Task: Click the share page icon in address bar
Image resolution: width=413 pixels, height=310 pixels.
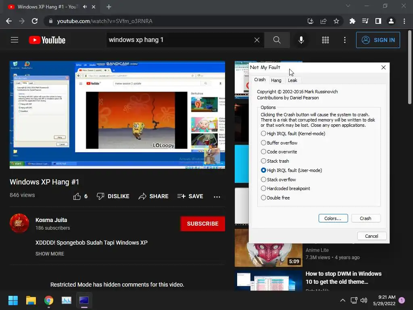Action: pyautogui.click(x=323, y=21)
